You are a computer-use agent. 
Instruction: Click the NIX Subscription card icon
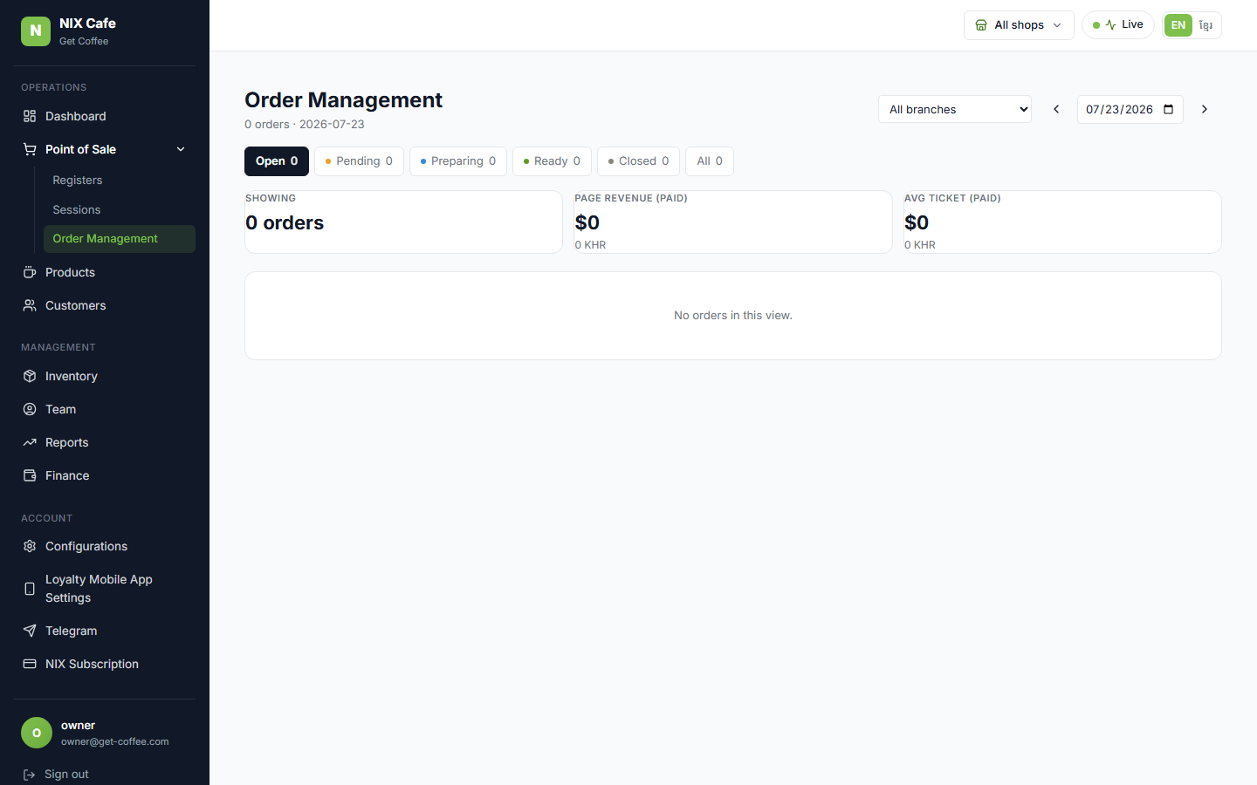tap(30, 664)
